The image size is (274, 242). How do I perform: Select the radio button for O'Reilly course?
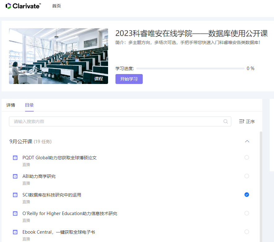[247, 213]
